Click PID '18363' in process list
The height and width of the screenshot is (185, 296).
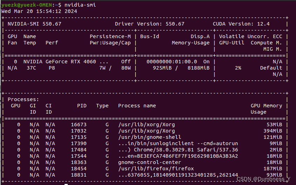tap(79, 162)
